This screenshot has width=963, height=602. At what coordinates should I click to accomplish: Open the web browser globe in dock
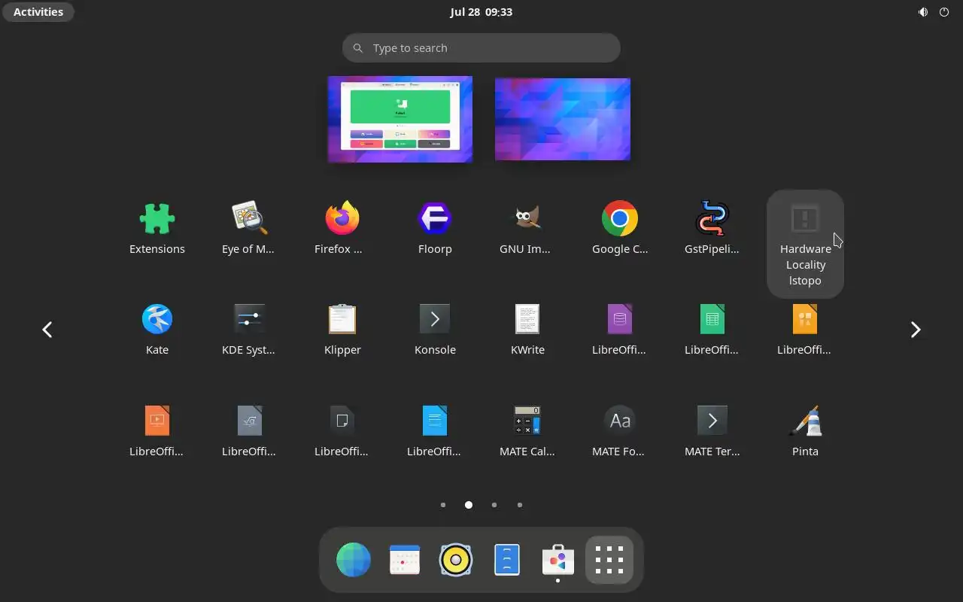[x=354, y=560]
